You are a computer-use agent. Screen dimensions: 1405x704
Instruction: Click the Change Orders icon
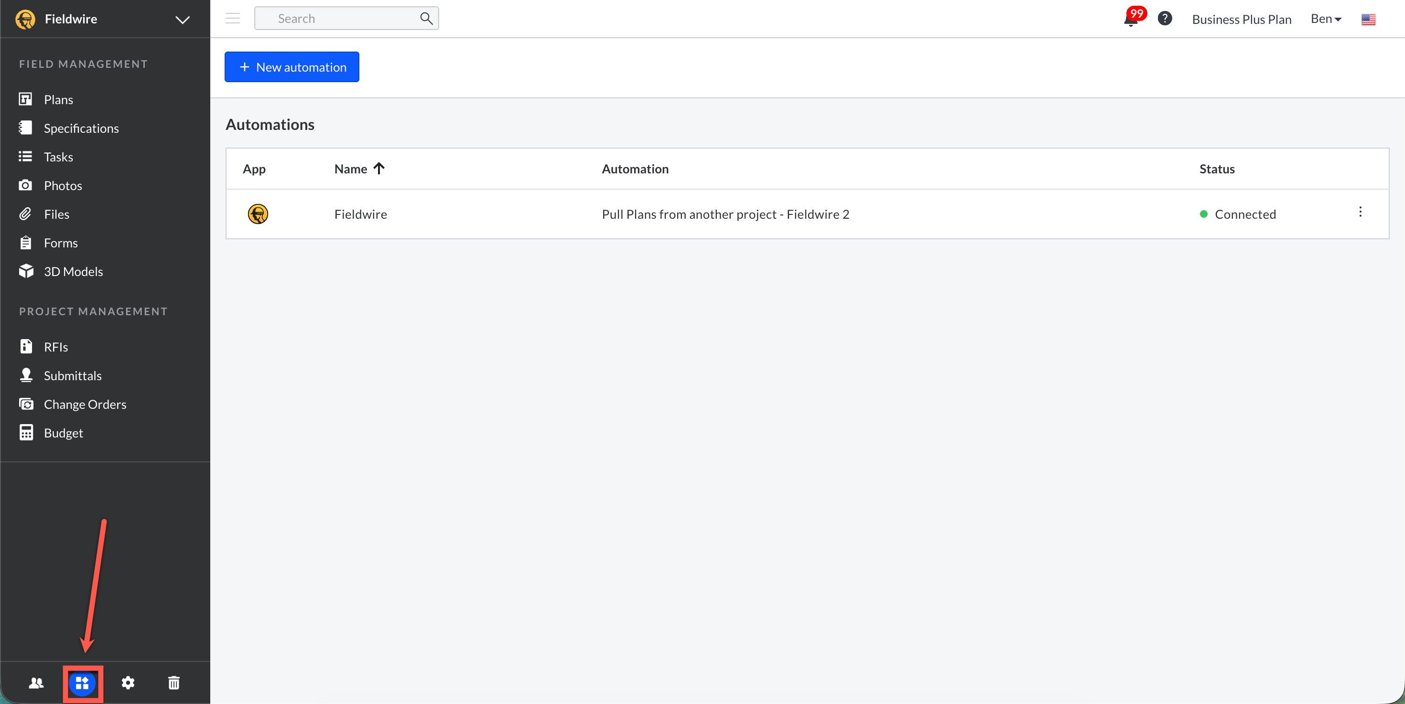pyautogui.click(x=26, y=404)
